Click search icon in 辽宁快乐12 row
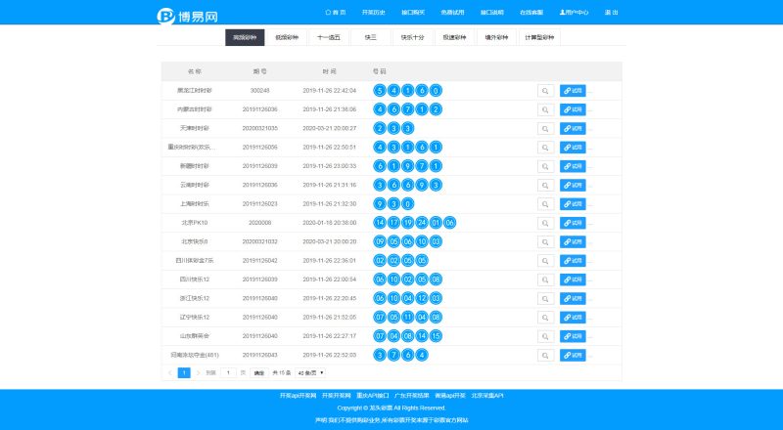Image resolution: width=783 pixels, height=430 pixels. click(545, 318)
